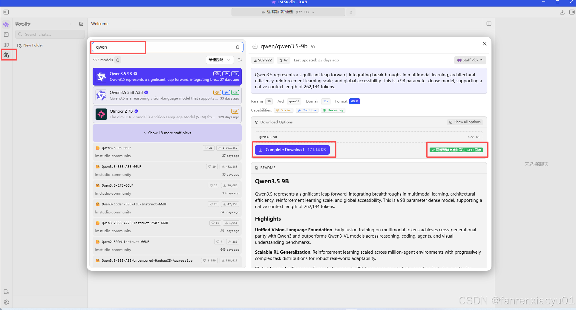
Task: Close the model search dialog
Action: pyautogui.click(x=485, y=44)
